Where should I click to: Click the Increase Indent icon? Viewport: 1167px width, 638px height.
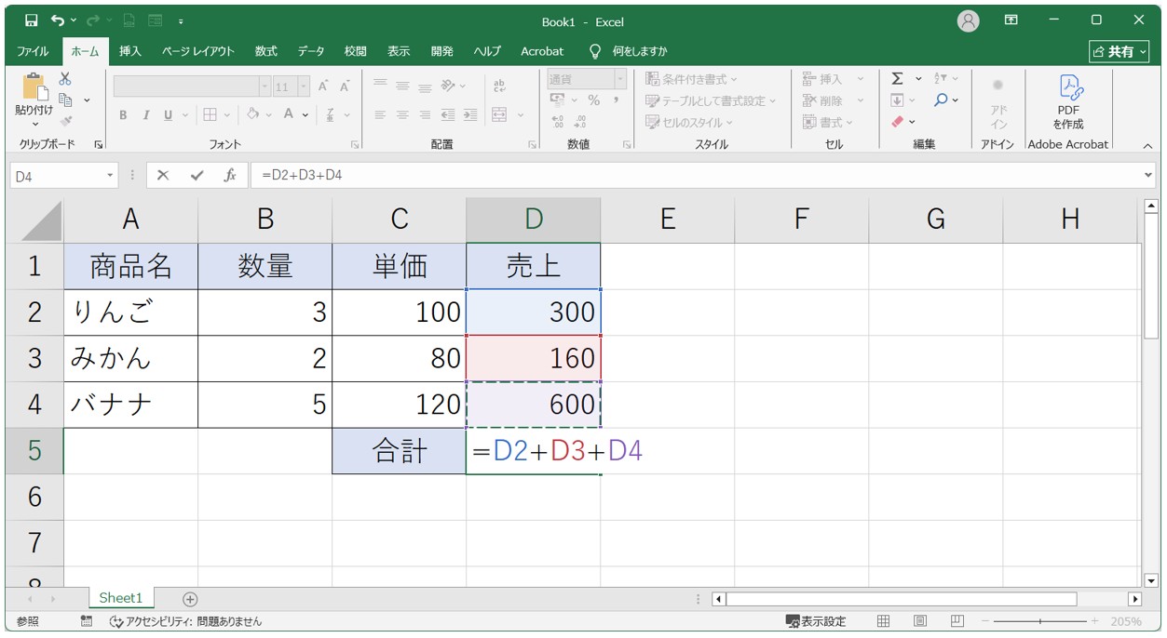coord(470,115)
